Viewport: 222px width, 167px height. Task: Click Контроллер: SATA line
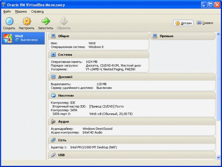(64, 110)
